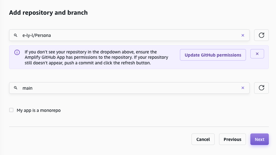
Task: Click the Next button
Action: point(259,139)
